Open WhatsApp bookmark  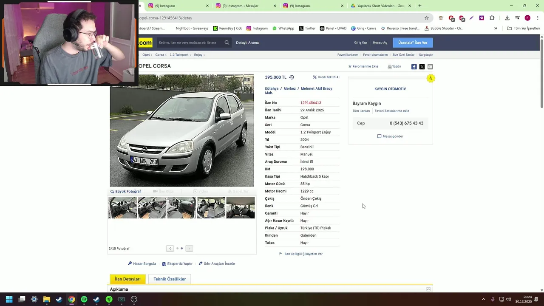coord(283,28)
